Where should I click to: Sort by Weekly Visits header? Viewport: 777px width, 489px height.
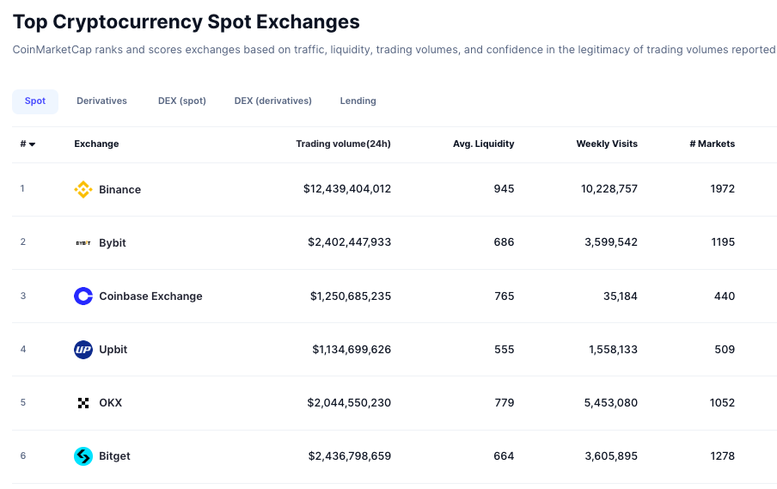point(607,144)
